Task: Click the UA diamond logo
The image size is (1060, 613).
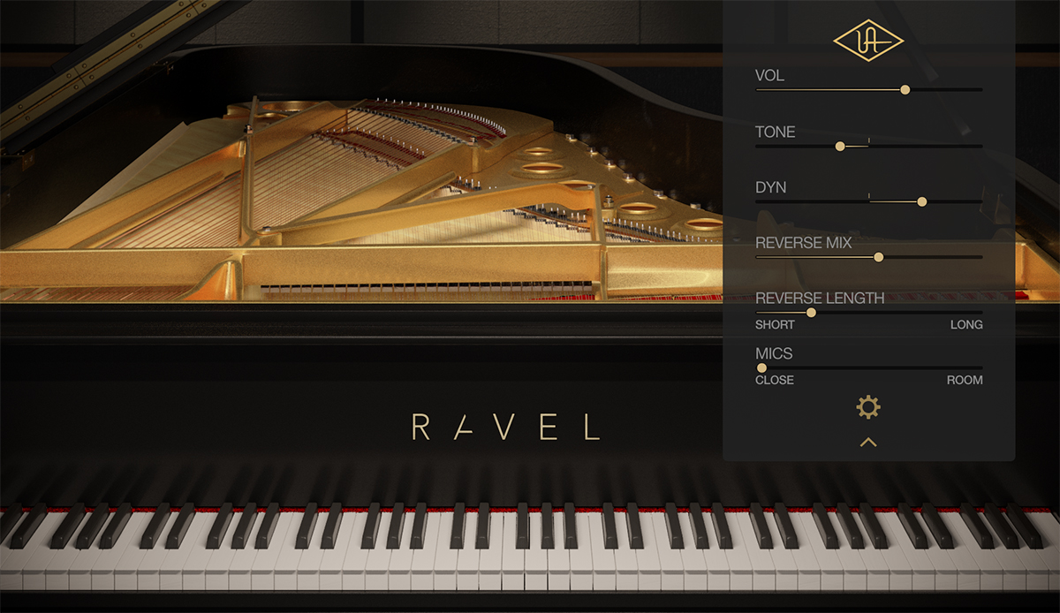Action: [x=868, y=41]
